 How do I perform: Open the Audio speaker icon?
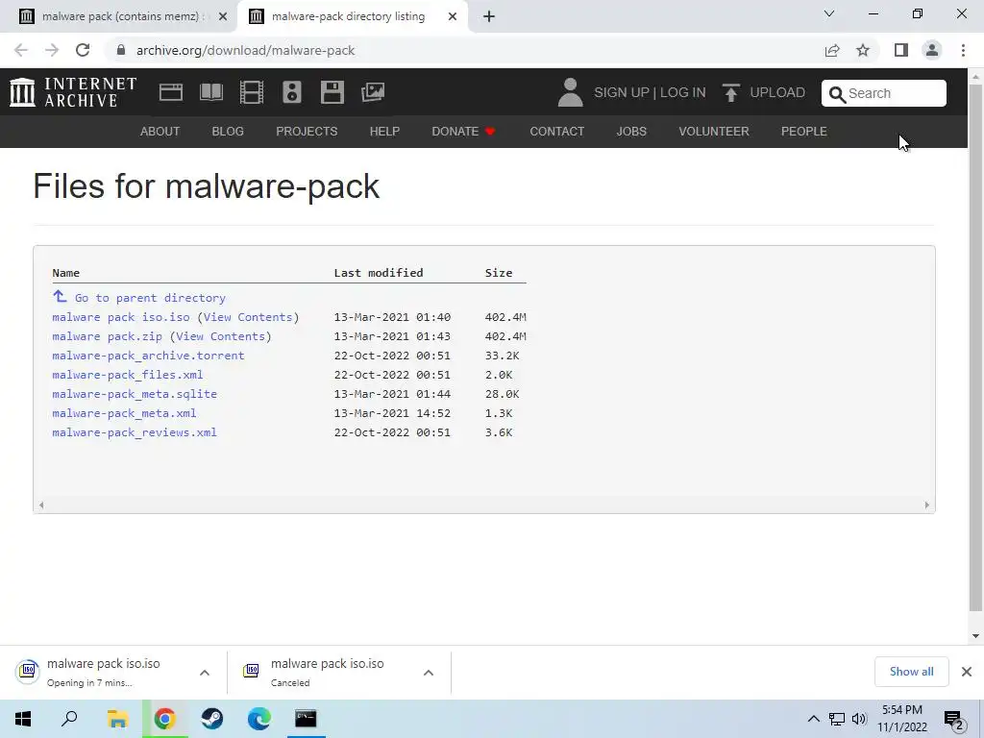(x=292, y=92)
